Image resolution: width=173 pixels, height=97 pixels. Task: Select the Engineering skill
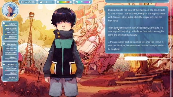(11, 54)
